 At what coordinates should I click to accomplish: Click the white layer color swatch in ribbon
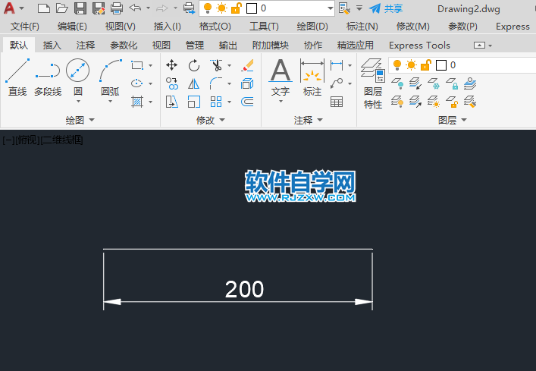pos(441,65)
